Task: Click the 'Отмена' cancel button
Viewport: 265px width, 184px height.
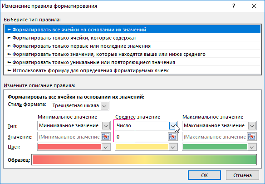Action: (x=242, y=175)
